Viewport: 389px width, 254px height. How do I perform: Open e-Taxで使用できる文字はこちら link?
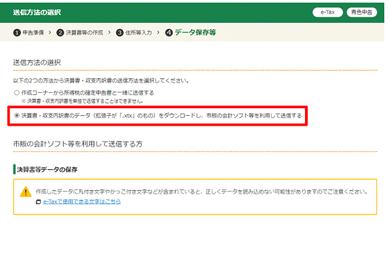tap(82, 202)
